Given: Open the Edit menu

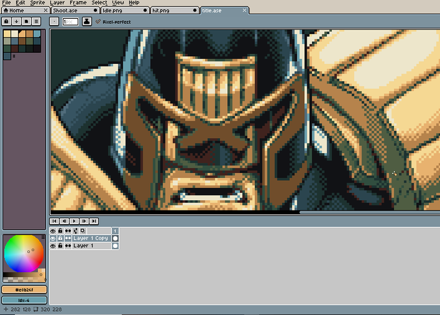Looking at the screenshot, I should (20, 3).
